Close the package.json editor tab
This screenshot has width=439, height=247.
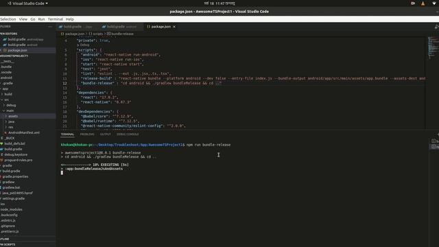(174, 27)
